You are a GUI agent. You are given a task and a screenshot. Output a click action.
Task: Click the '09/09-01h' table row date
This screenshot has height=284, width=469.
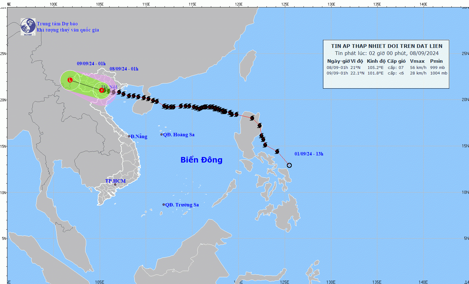[337, 73]
